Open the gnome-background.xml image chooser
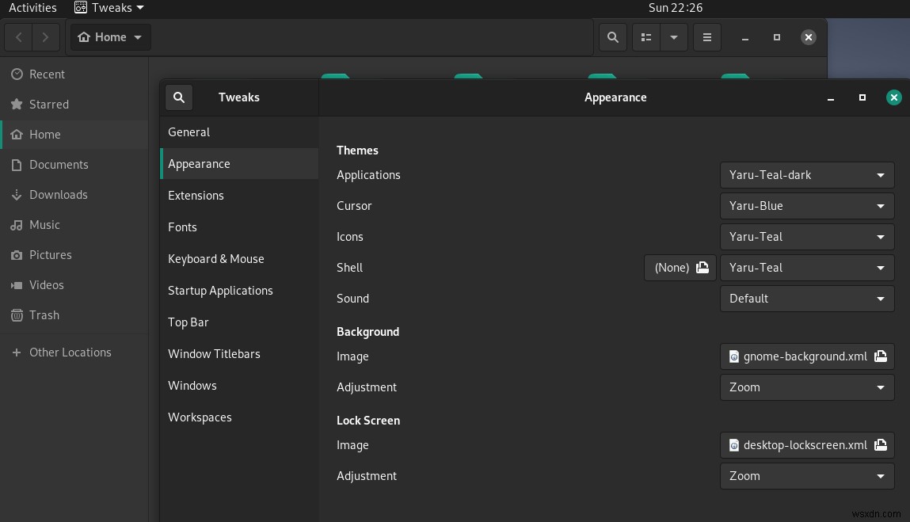This screenshot has width=910, height=522. (x=880, y=356)
